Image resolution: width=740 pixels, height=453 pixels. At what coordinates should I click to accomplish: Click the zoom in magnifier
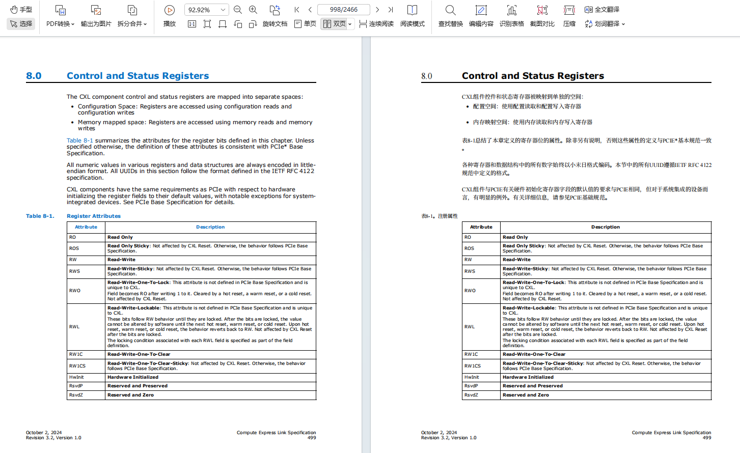click(x=253, y=10)
